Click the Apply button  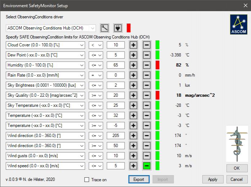tap(212, 179)
